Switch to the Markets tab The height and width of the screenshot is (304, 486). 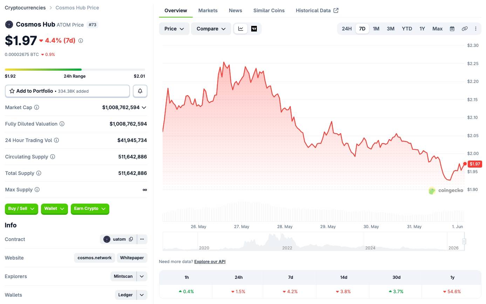coord(208,10)
